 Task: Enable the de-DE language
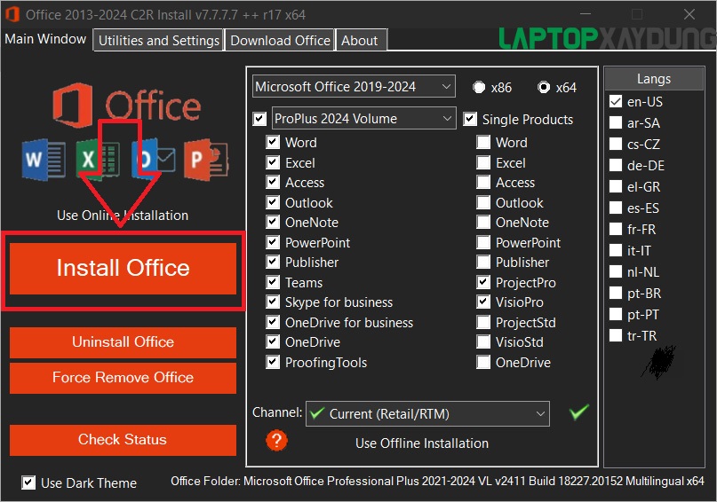coord(616,165)
